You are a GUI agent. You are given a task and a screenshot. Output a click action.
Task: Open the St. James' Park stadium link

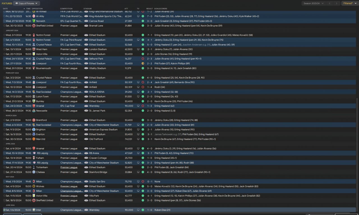click(97, 111)
